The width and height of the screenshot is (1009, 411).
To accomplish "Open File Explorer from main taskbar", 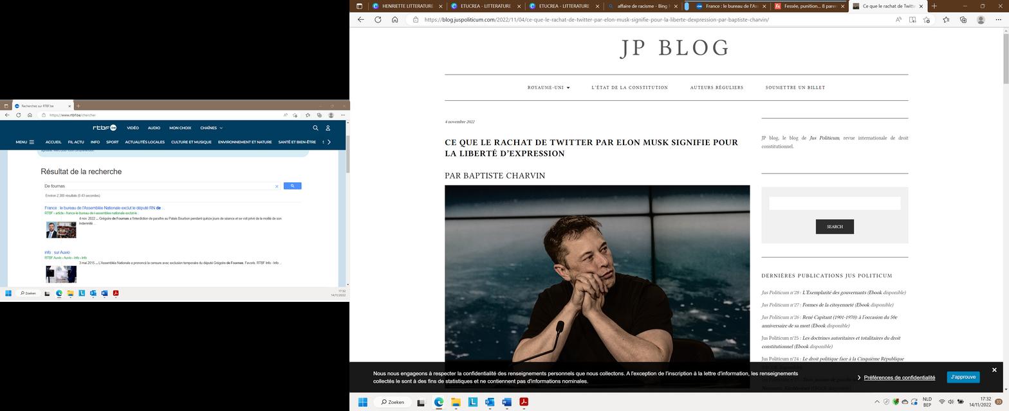I will coord(456,402).
